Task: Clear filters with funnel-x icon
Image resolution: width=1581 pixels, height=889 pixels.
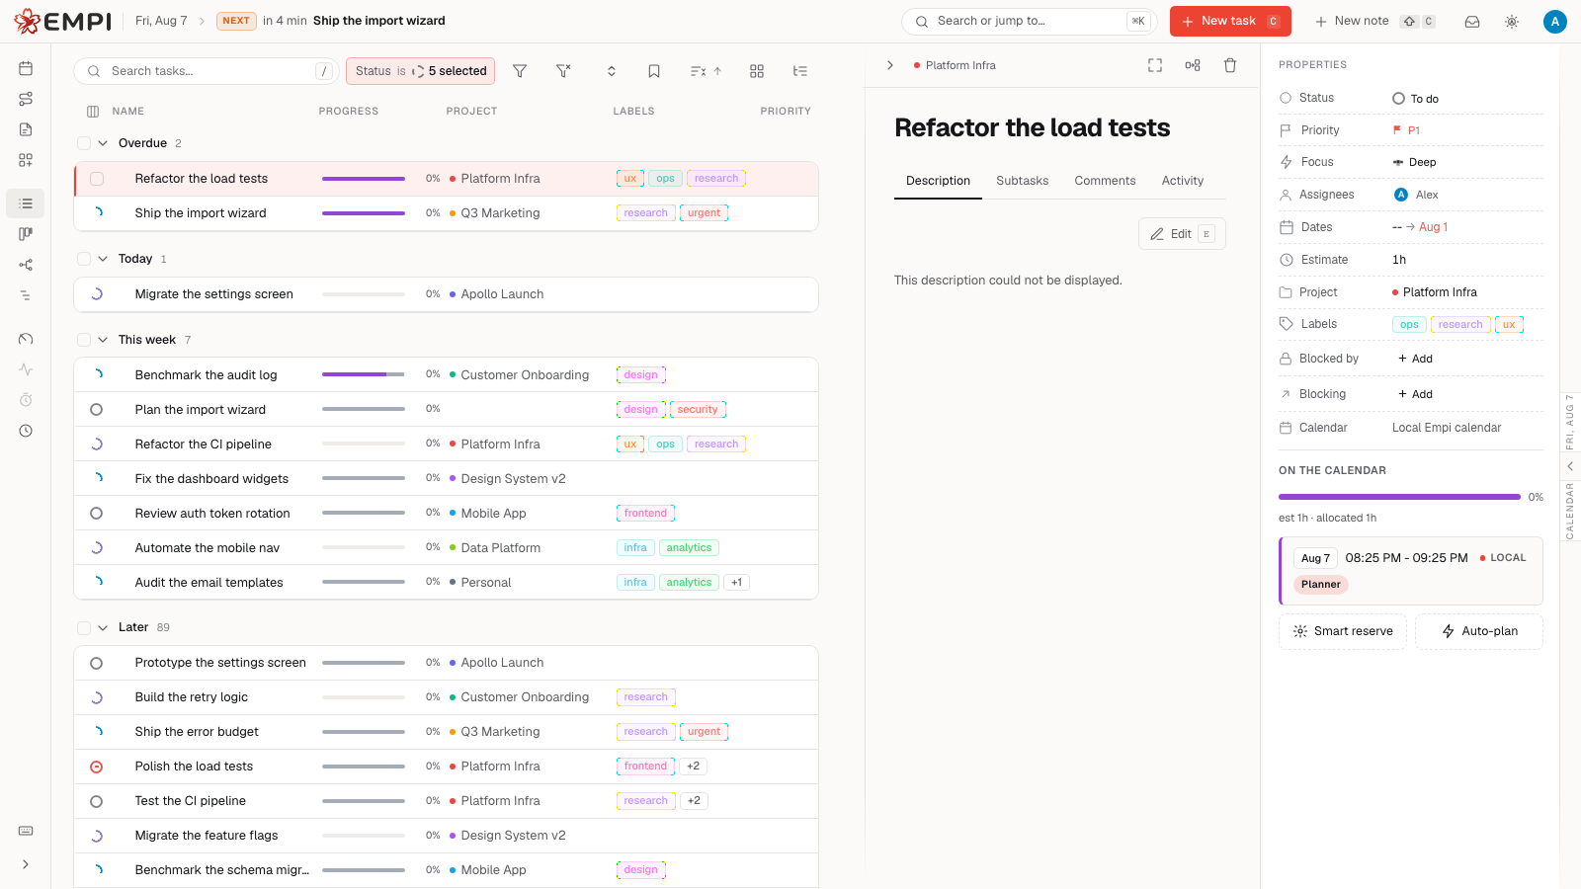Action: (x=563, y=71)
